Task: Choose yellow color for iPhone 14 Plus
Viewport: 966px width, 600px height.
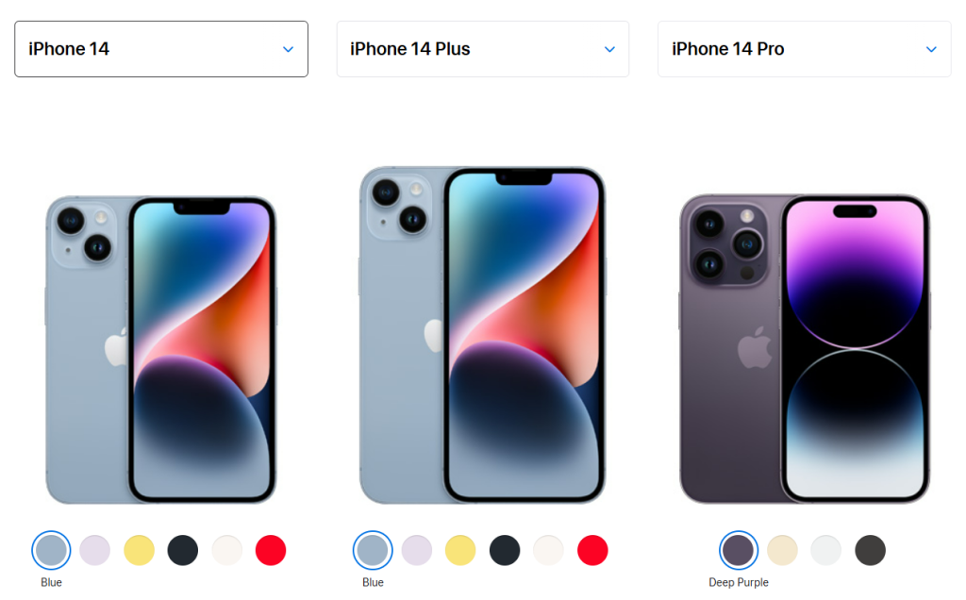Action: pyautogui.click(x=460, y=550)
